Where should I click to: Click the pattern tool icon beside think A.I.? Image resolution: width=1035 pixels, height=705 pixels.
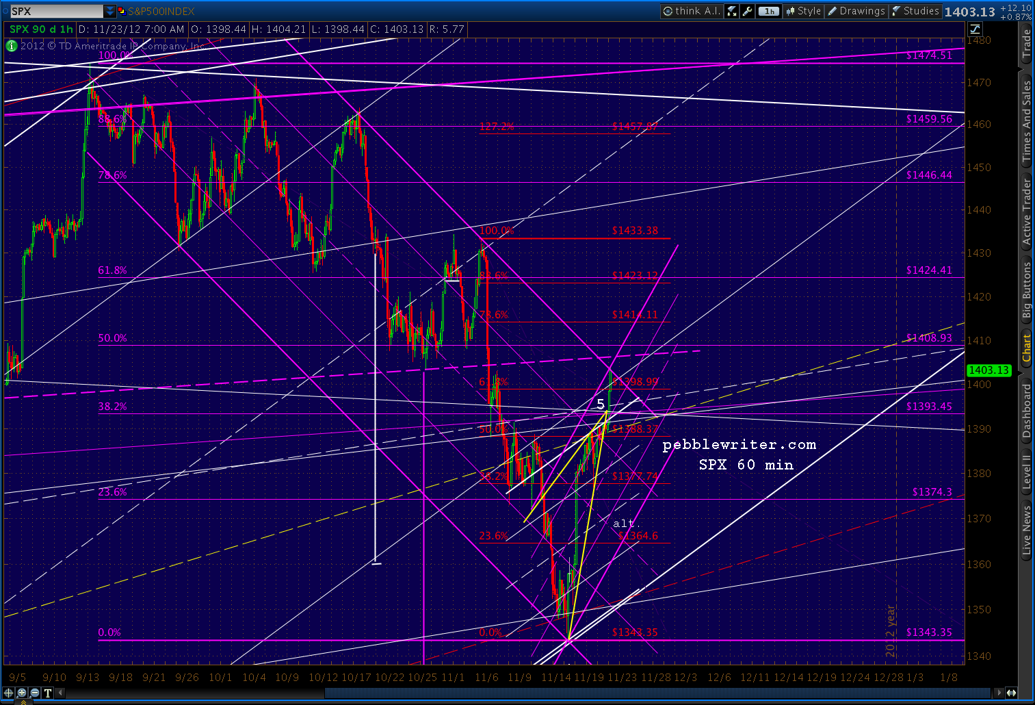(x=731, y=11)
